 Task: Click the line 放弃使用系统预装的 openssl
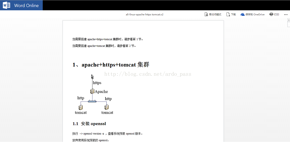click(x=90, y=140)
